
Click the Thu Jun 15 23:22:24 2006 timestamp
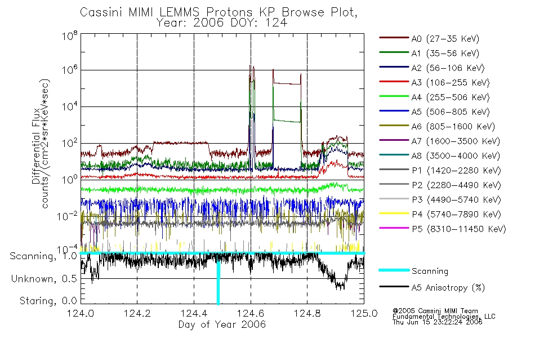coord(438,322)
